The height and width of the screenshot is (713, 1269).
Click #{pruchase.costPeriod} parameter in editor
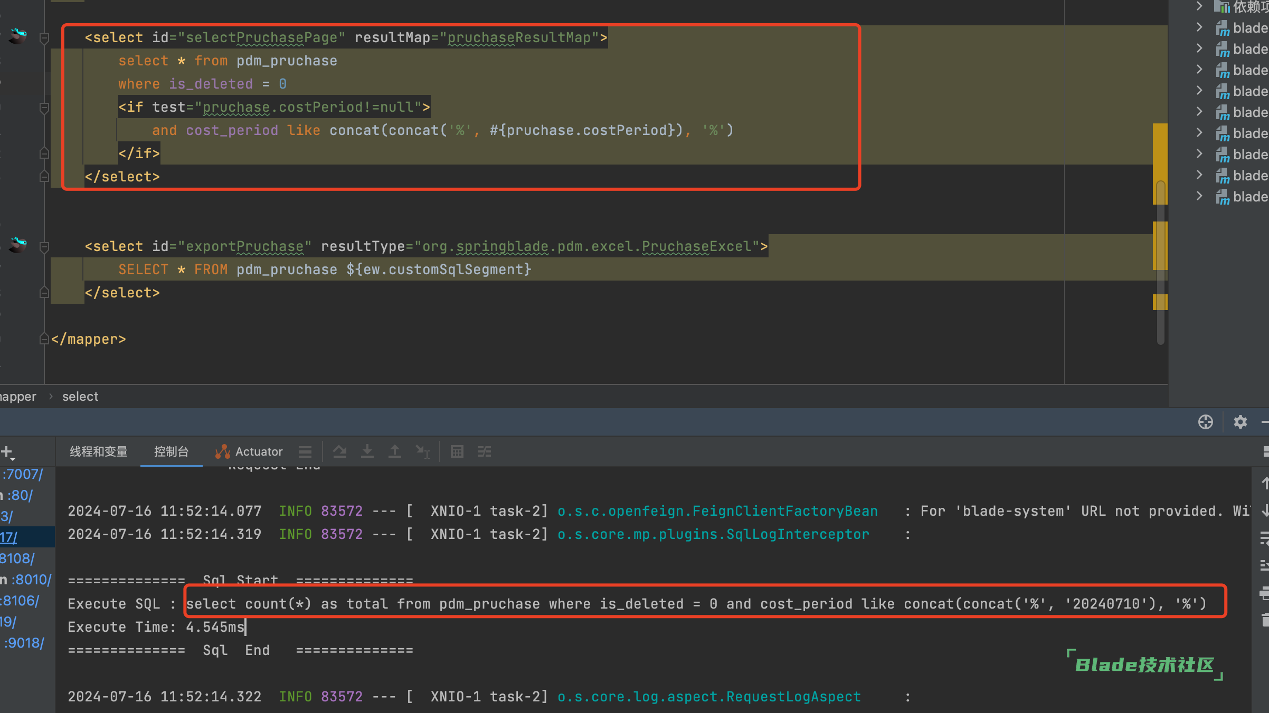pyautogui.click(x=586, y=130)
